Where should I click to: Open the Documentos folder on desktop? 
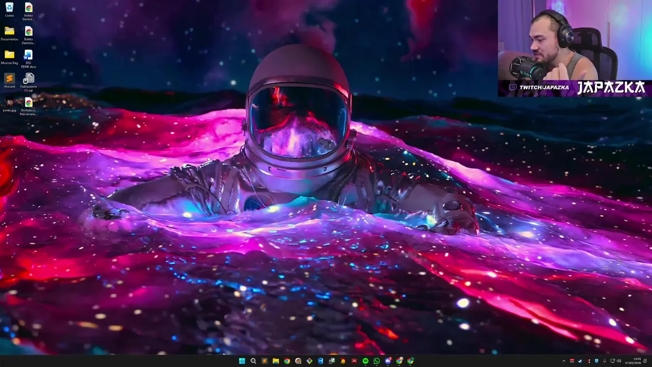[9, 34]
